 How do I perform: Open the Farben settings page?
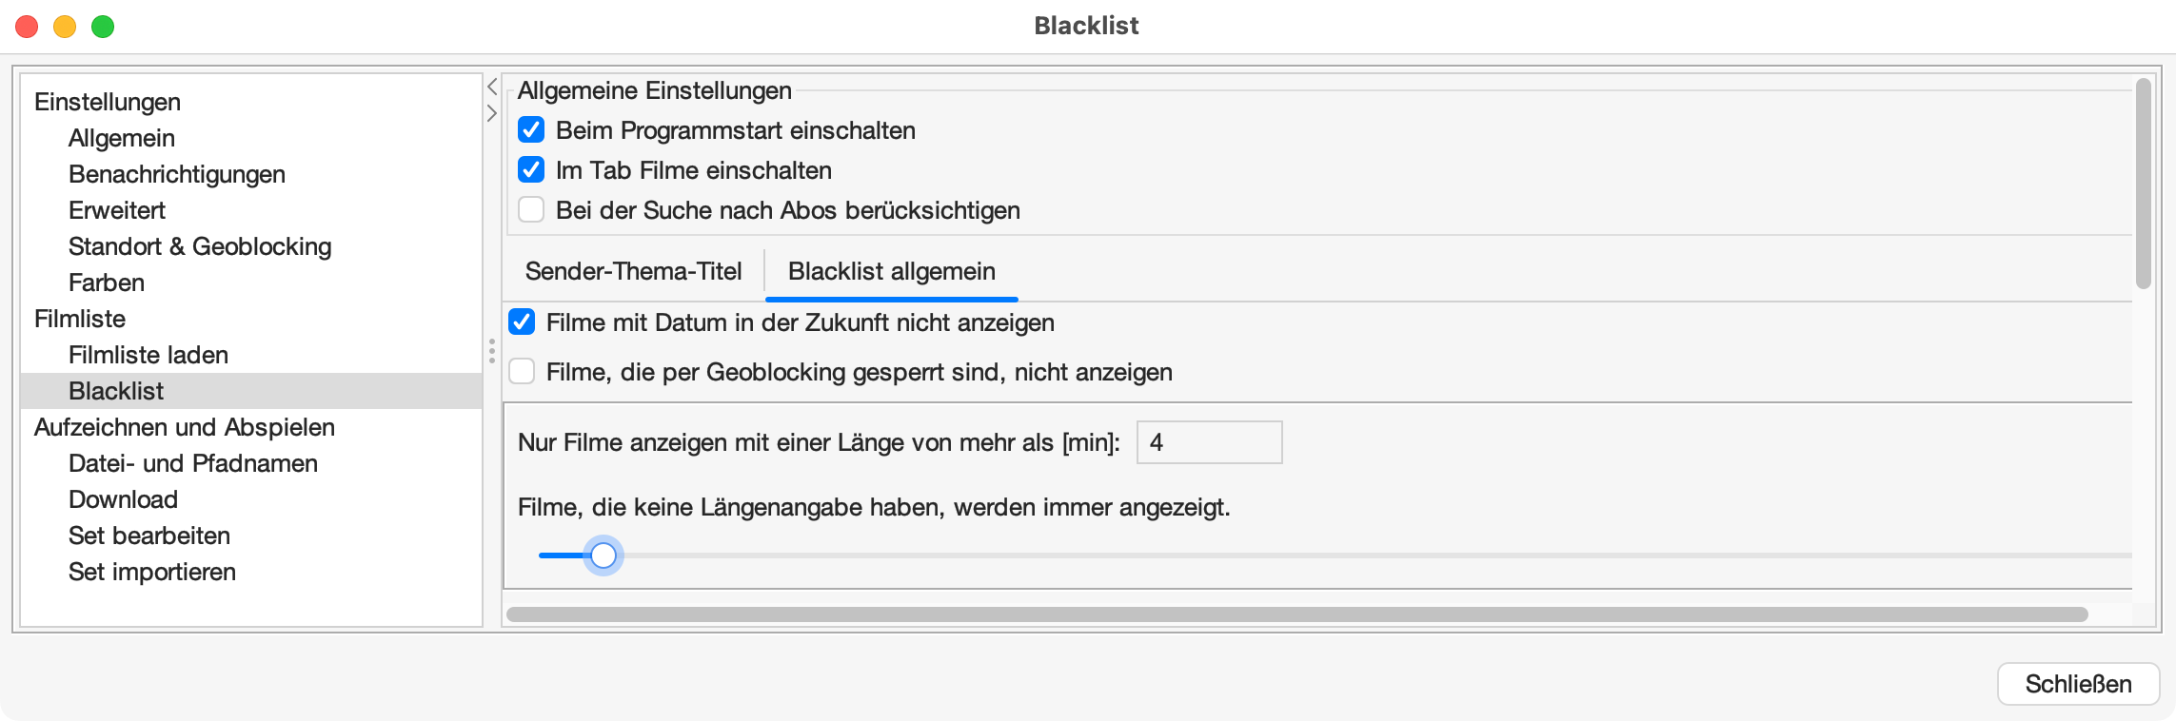pyautogui.click(x=107, y=283)
